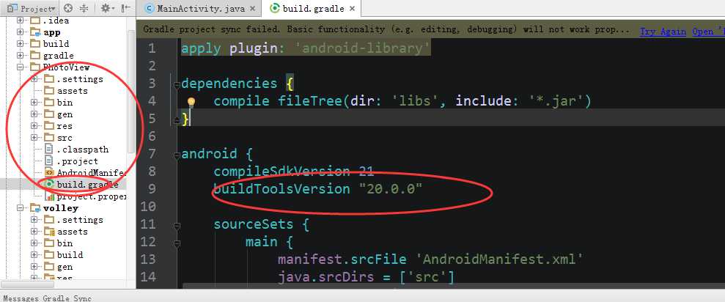Select the src folder label under PhotoView
Screen dimensions: 725x302
65,137
